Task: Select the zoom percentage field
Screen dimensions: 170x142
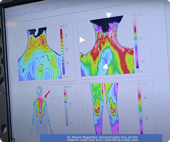Action: pyautogui.click(x=50, y=7)
